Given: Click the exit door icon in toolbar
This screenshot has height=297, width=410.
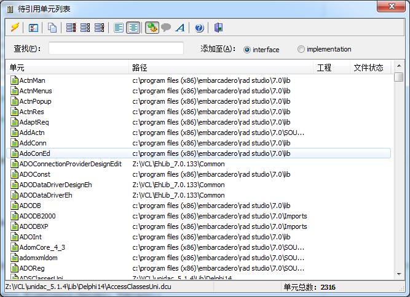Looking at the screenshot, I should click(218, 28).
